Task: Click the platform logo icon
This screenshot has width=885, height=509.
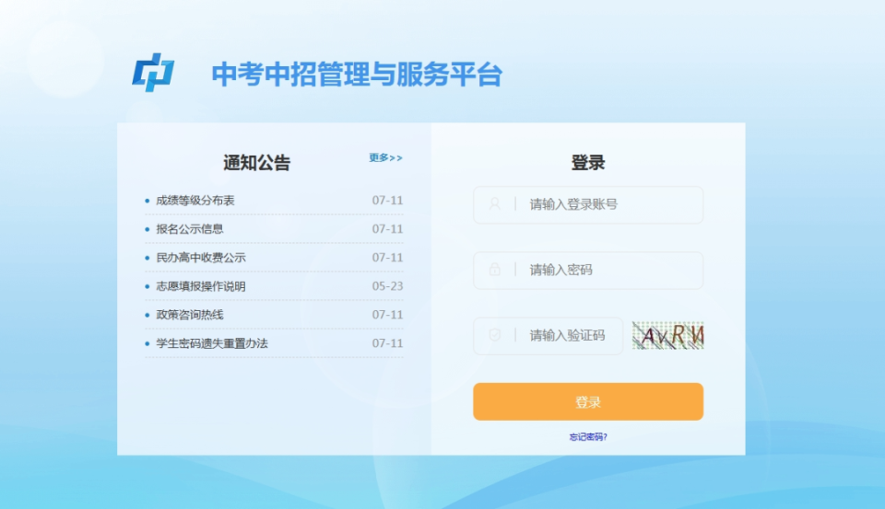Action: (x=153, y=73)
